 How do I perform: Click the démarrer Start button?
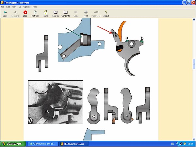pyautogui.click(x=13, y=144)
